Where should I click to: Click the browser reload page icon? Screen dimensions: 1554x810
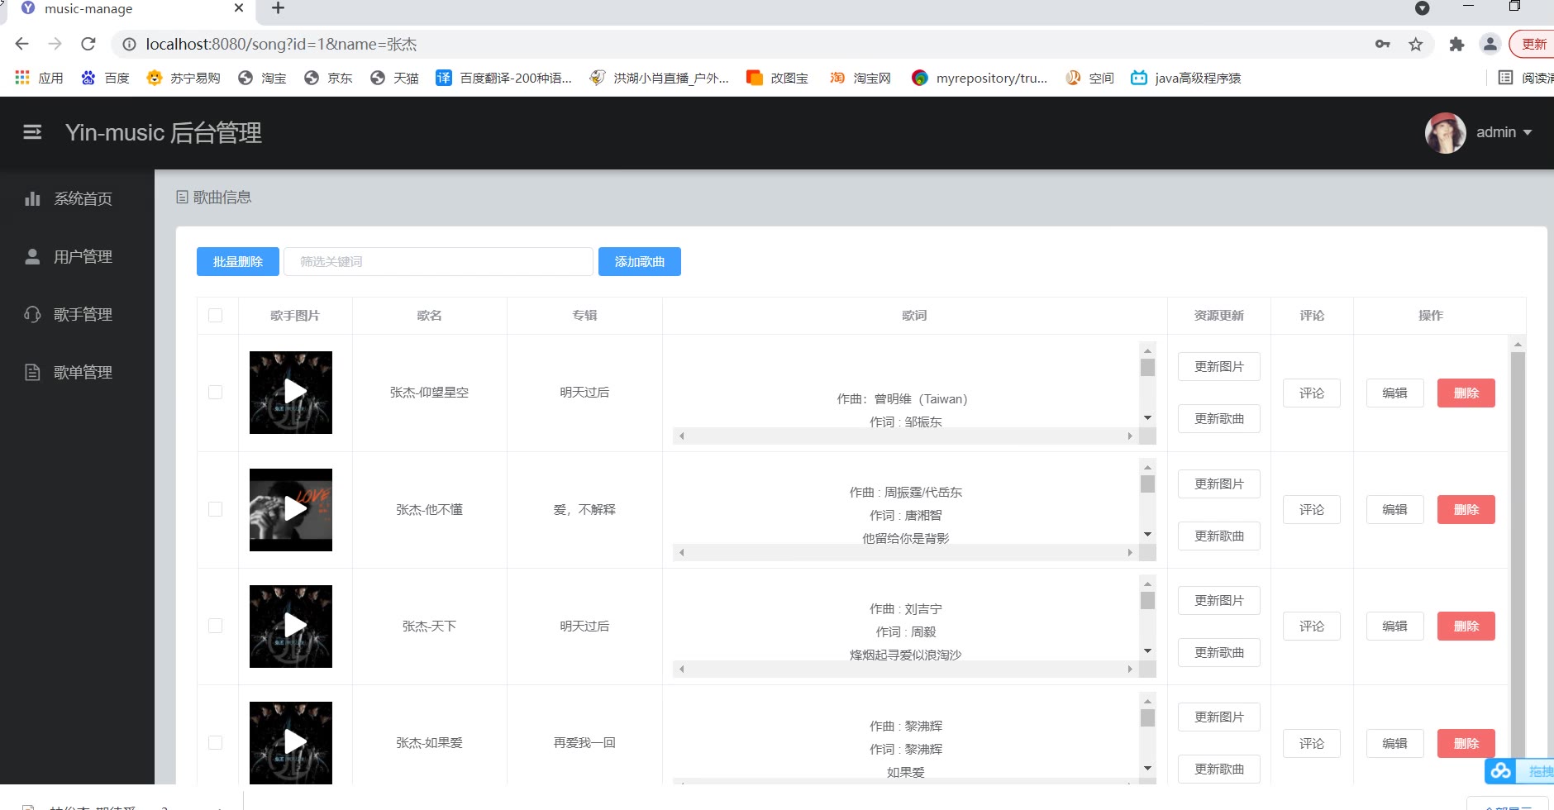[88, 45]
